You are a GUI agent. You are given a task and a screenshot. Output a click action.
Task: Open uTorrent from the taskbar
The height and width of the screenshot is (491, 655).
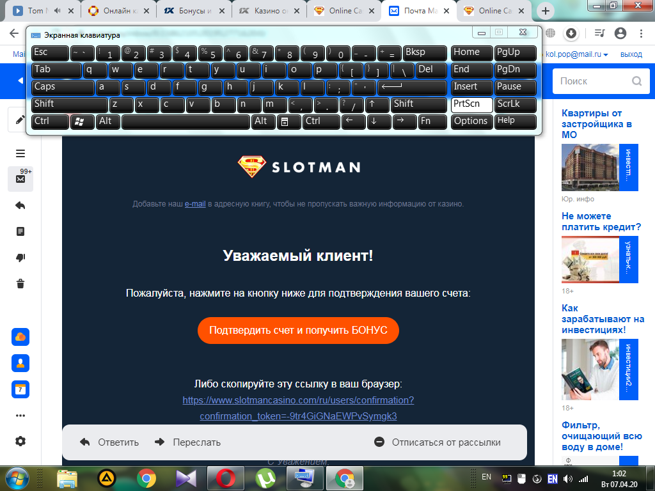(x=265, y=478)
